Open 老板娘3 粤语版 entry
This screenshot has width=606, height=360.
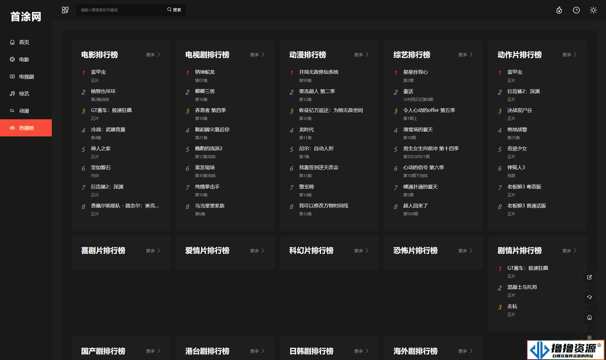coord(524,187)
